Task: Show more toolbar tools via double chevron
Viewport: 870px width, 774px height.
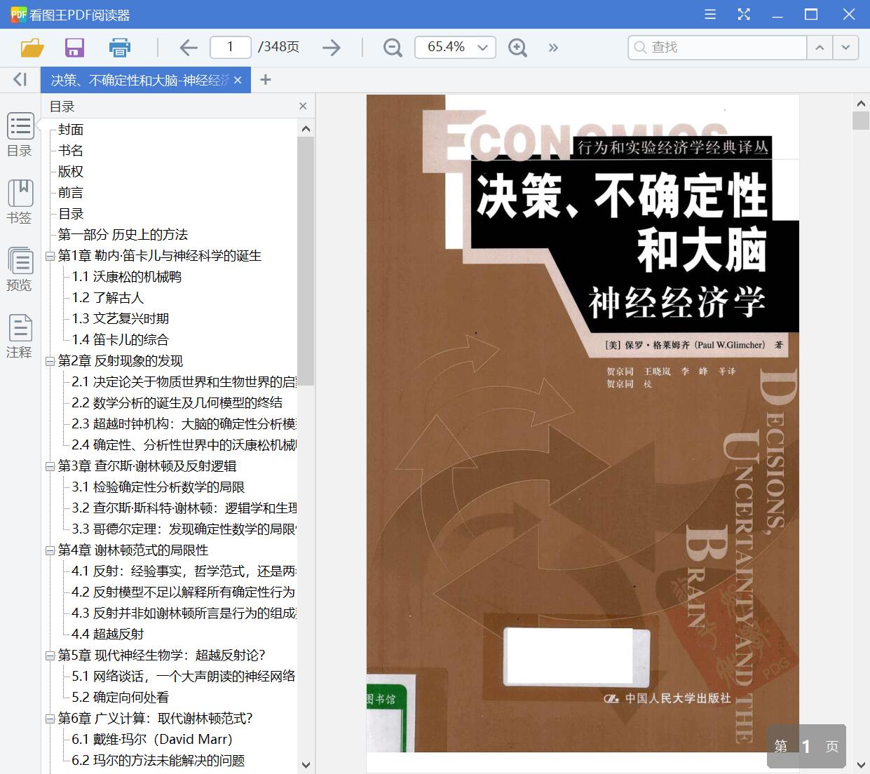Action: 553,48
